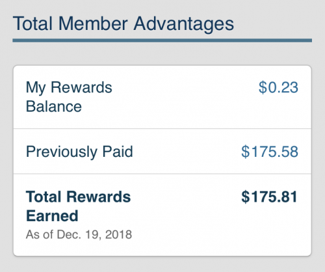Open the My Rewards Balance row

[x=162, y=97]
